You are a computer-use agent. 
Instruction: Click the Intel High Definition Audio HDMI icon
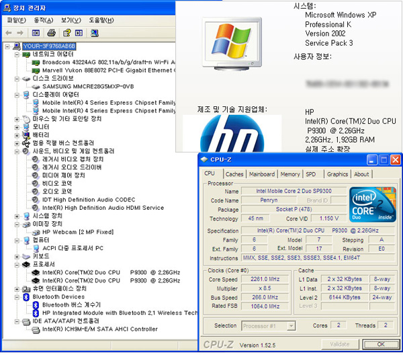tap(35, 208)
